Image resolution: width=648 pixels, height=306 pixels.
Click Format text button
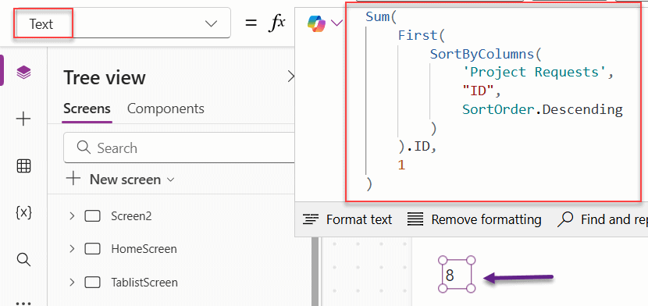347,219
